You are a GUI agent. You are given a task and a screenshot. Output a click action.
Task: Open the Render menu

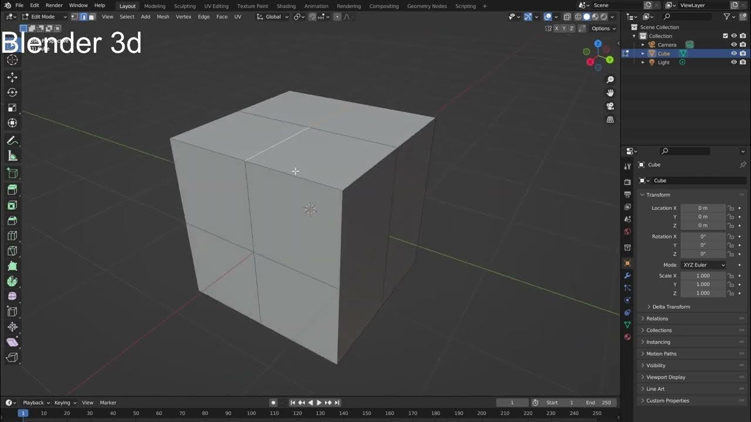pyautogui.click(x=54, y=5)
